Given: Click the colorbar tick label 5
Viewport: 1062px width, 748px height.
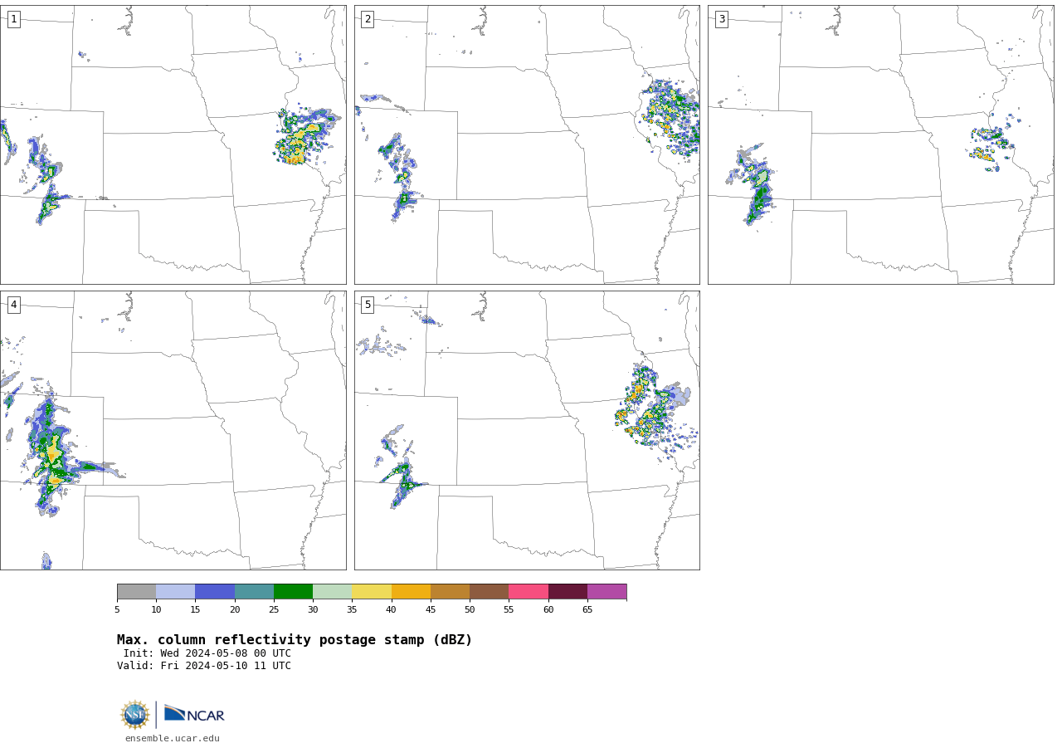Looking at the screenshot, I should 117,610.
